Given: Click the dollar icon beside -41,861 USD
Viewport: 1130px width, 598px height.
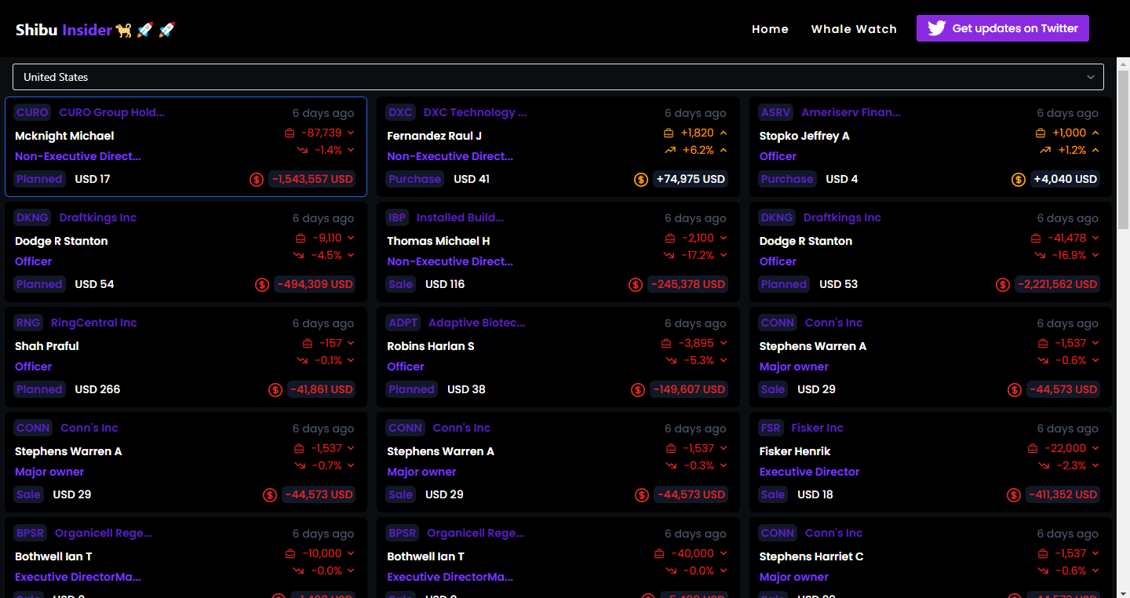Looking at the screenshot, I should (x=275, y=390).
